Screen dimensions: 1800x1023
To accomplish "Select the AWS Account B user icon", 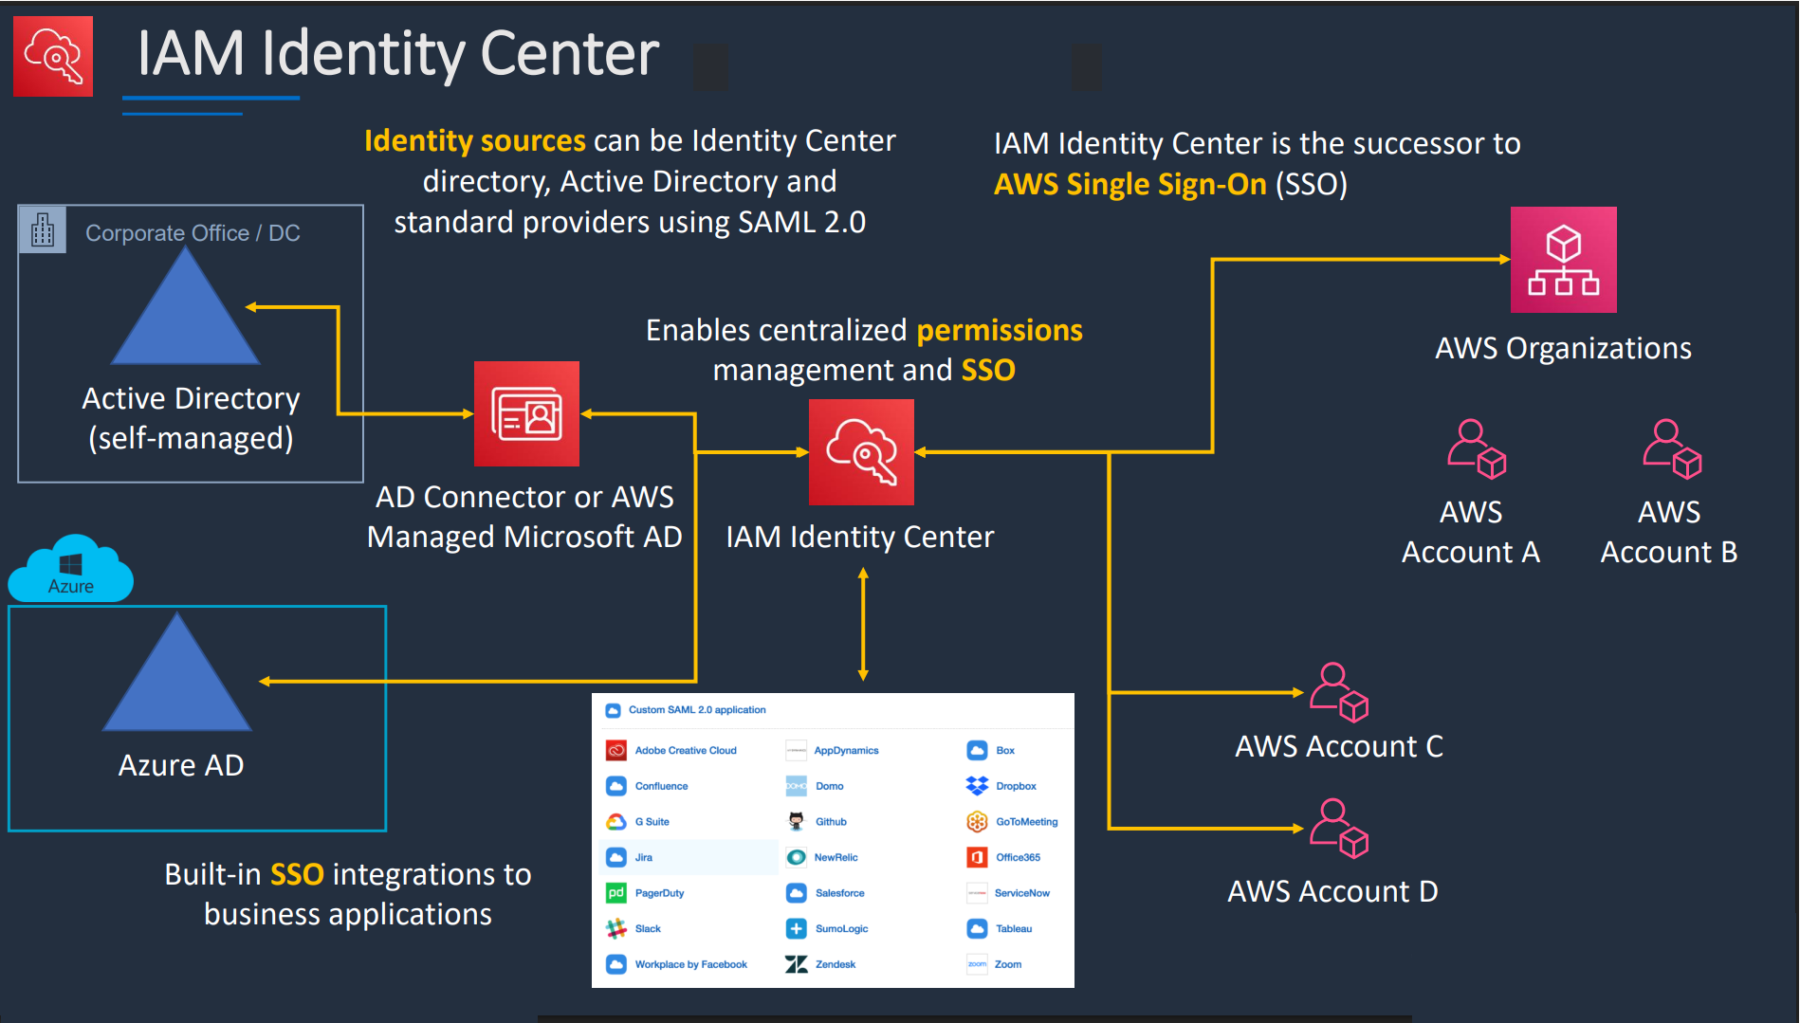I will [1672, 448].
